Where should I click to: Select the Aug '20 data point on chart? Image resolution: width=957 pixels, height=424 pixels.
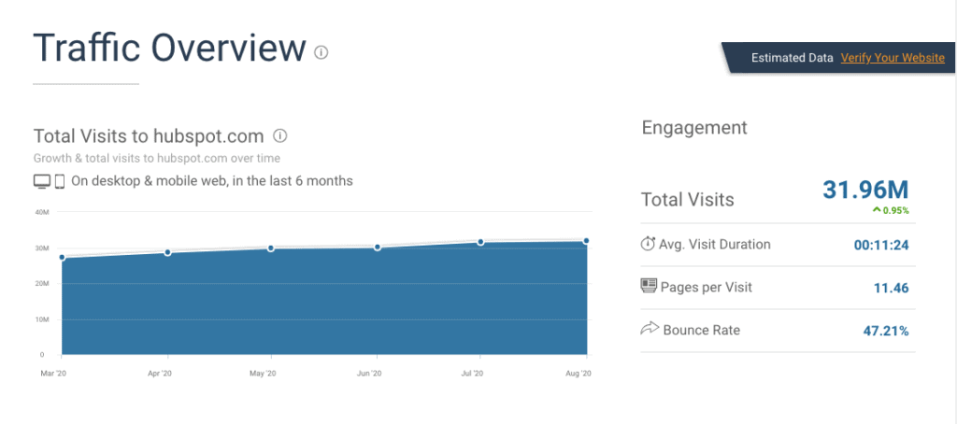tap(586, 241)
